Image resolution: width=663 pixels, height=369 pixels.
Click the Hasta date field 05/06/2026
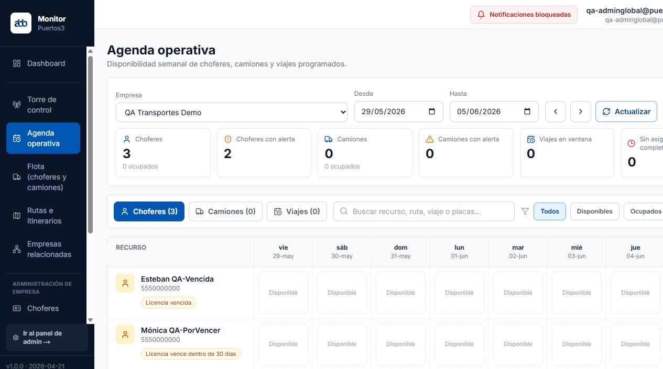coord(494,111)
